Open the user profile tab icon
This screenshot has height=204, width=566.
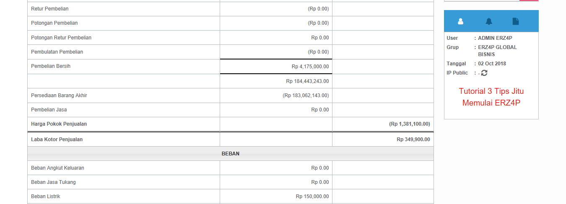(x=460, y=21)
